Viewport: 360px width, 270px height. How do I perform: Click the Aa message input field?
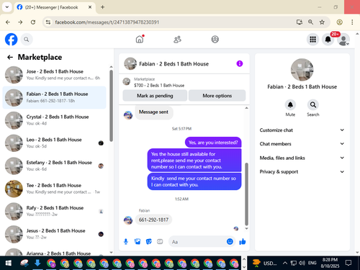click(x=197, y=242)
